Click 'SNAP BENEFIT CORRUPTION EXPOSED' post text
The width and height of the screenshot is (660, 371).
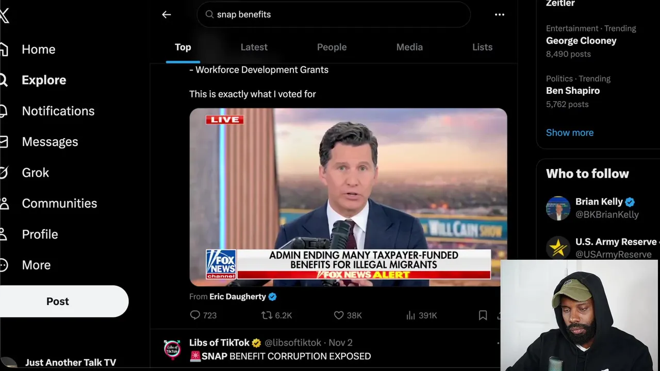[x=286, y=356]
